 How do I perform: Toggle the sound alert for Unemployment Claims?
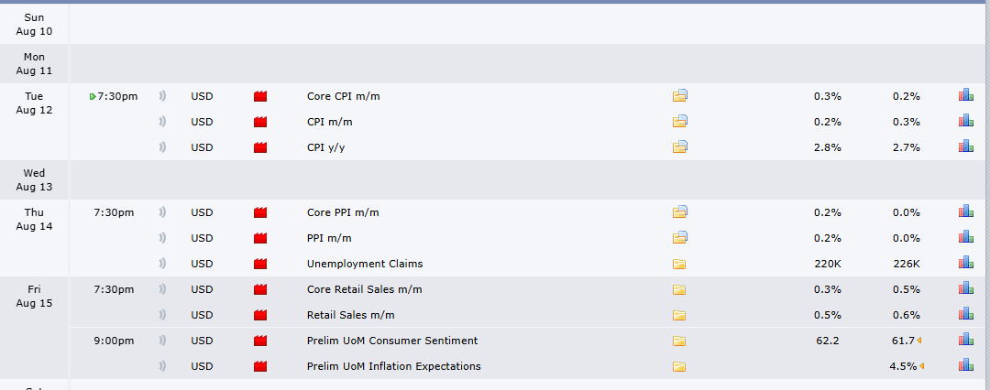click(162, 263)
